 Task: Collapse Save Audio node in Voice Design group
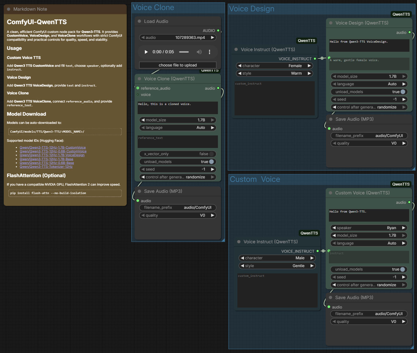tap(331, 119)
